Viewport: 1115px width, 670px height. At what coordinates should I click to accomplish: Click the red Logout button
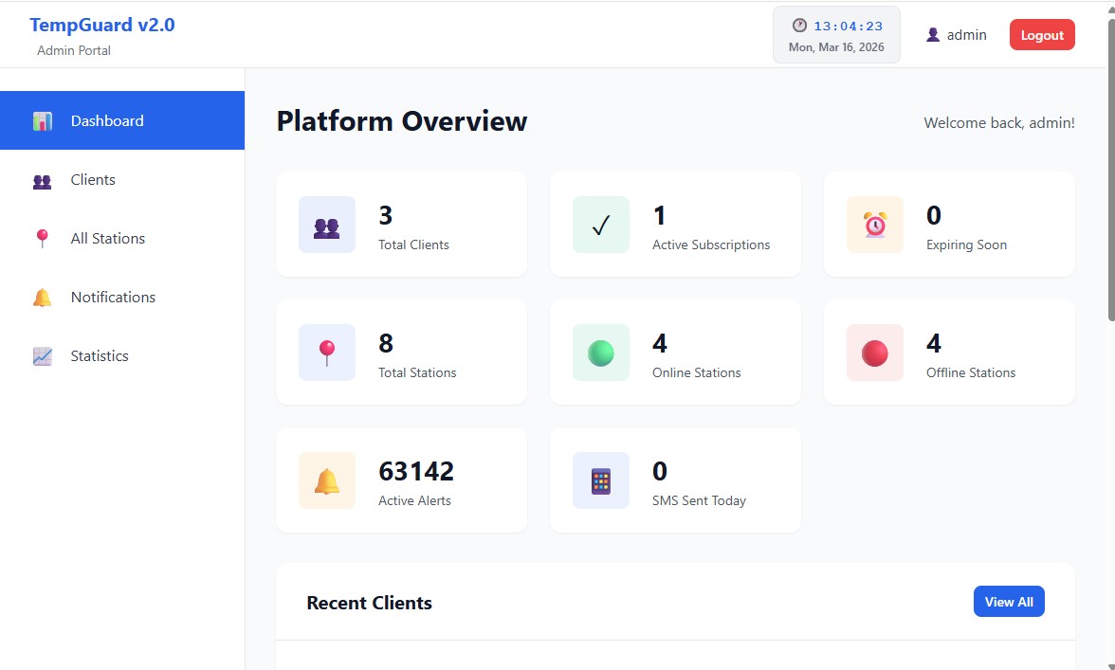(1042, 35)
